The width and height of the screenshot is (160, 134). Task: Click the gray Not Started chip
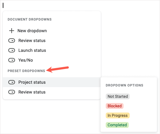pyautogui.click(x=118, y=96)
